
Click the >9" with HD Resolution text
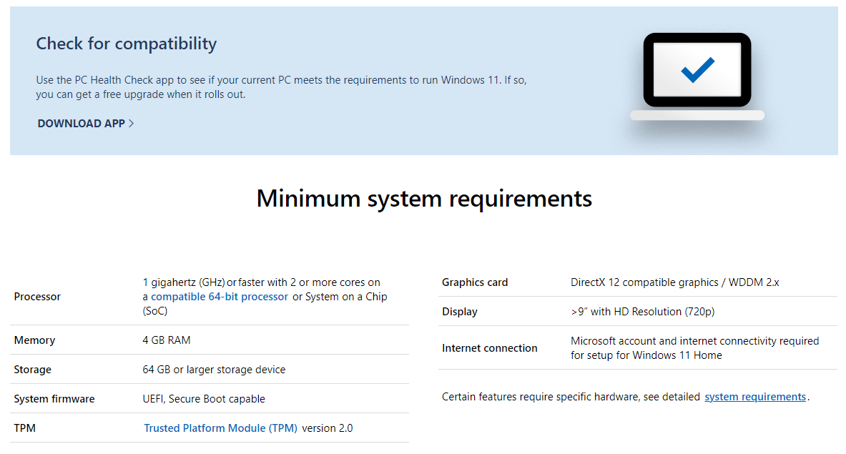click(x=643, y=312)
